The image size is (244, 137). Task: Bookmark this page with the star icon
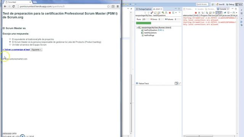(x=108, y=6)
